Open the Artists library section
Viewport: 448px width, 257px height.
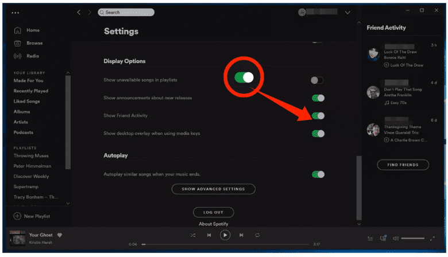point(21,122)
